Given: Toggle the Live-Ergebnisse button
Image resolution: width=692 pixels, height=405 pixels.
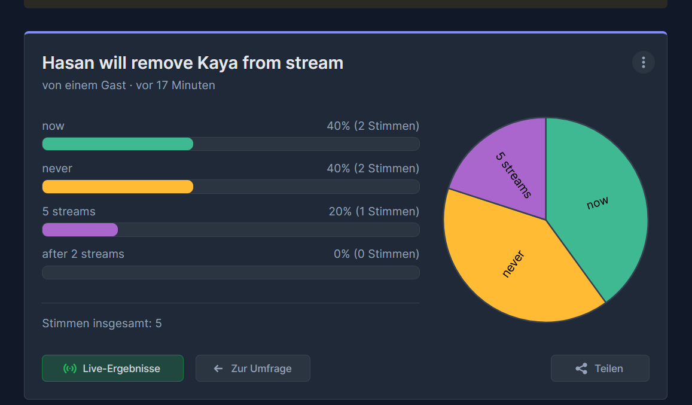Looking at the screenshot, I should click(x=112, y=369).
